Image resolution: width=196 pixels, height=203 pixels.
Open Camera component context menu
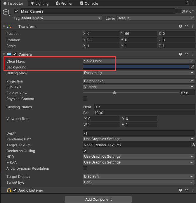tap(192, 54)
